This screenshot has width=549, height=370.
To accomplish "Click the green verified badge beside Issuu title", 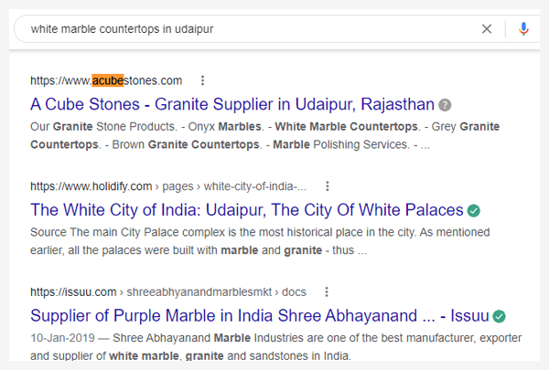I will coord(500,316).
